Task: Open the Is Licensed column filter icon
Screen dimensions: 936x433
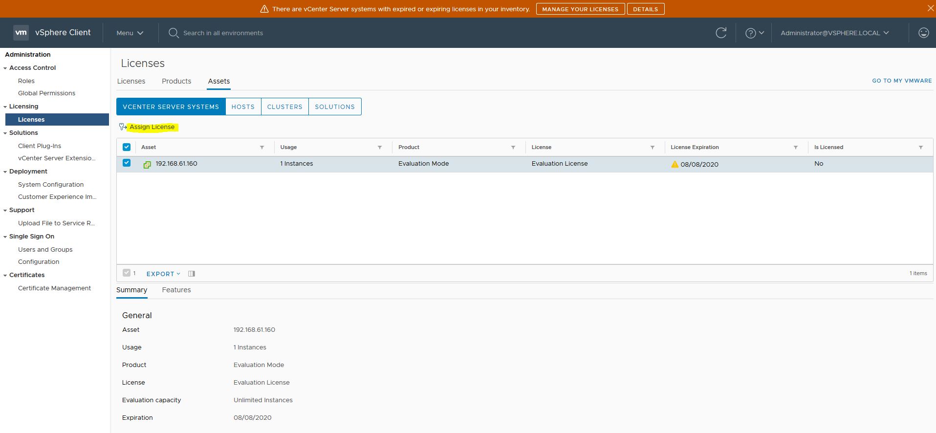Action: tap(921, 147)
